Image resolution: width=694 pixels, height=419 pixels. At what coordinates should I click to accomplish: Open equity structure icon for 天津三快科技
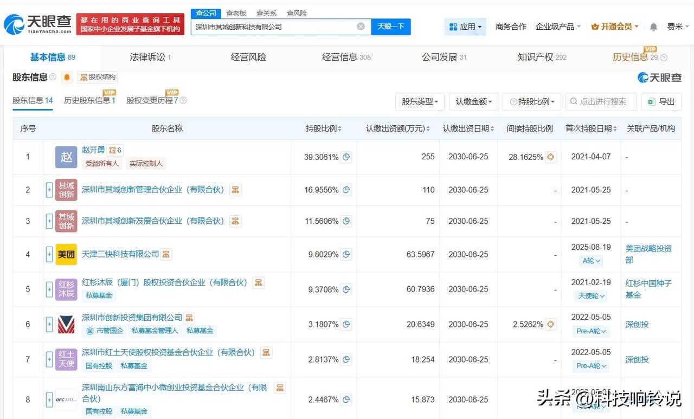pos(166,254)
